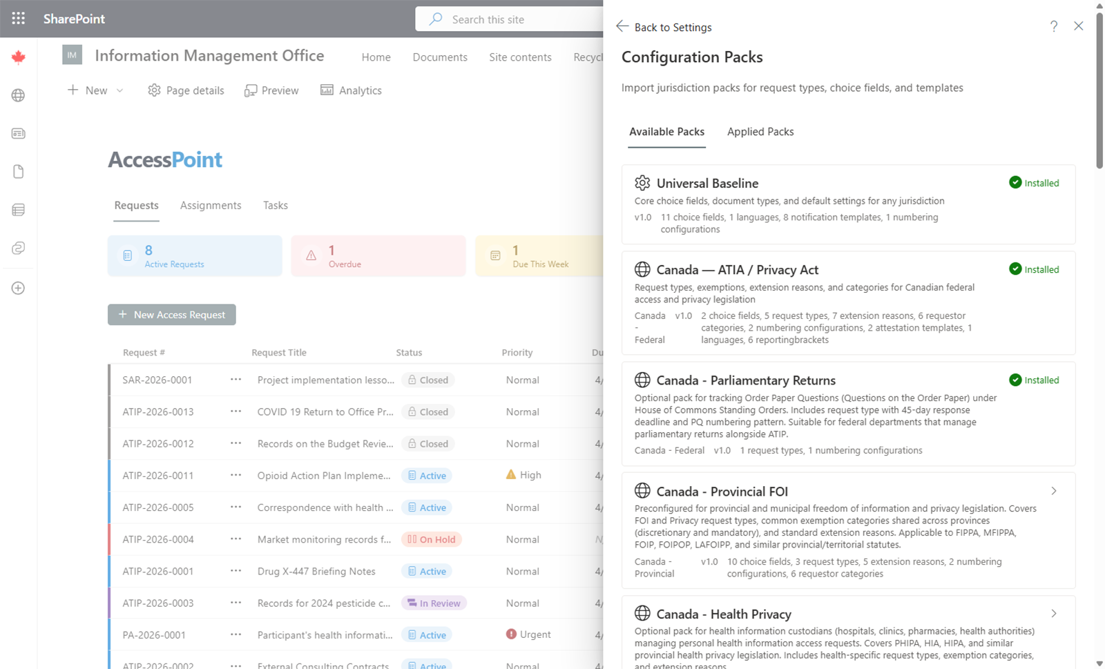Viewport: 1105px width, 669px height.
Task: Click the news icon in the sidebar
Action: tap(18, 133)
